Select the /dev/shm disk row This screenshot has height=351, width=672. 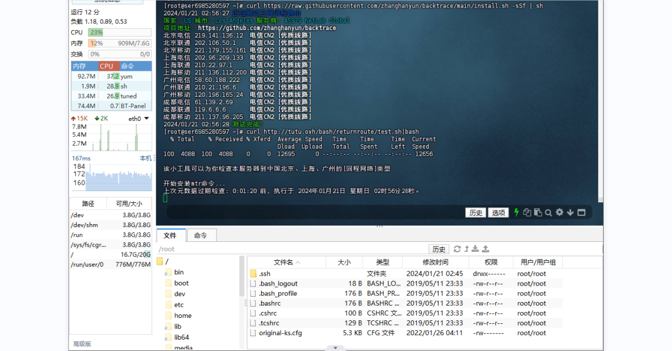(x=111, y=225)
